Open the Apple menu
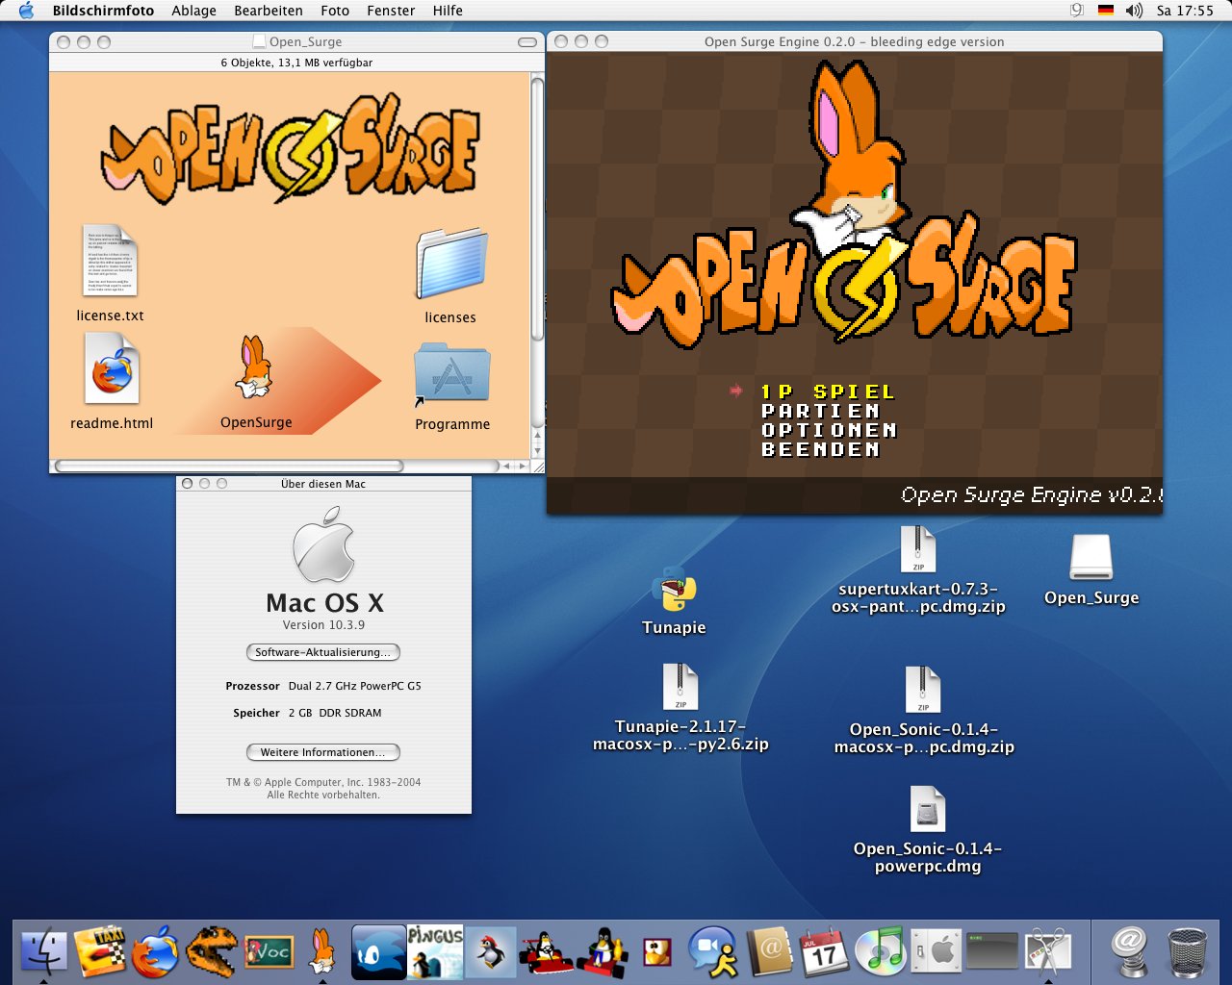Screen dimensions: 1232x985 pos(26,11)
